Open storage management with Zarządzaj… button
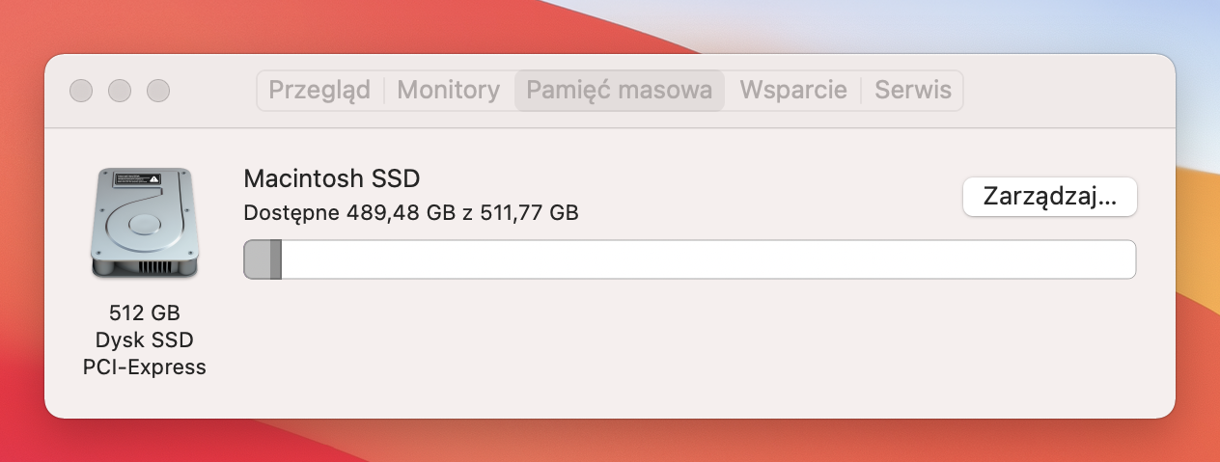 [x=1050, y=197]
